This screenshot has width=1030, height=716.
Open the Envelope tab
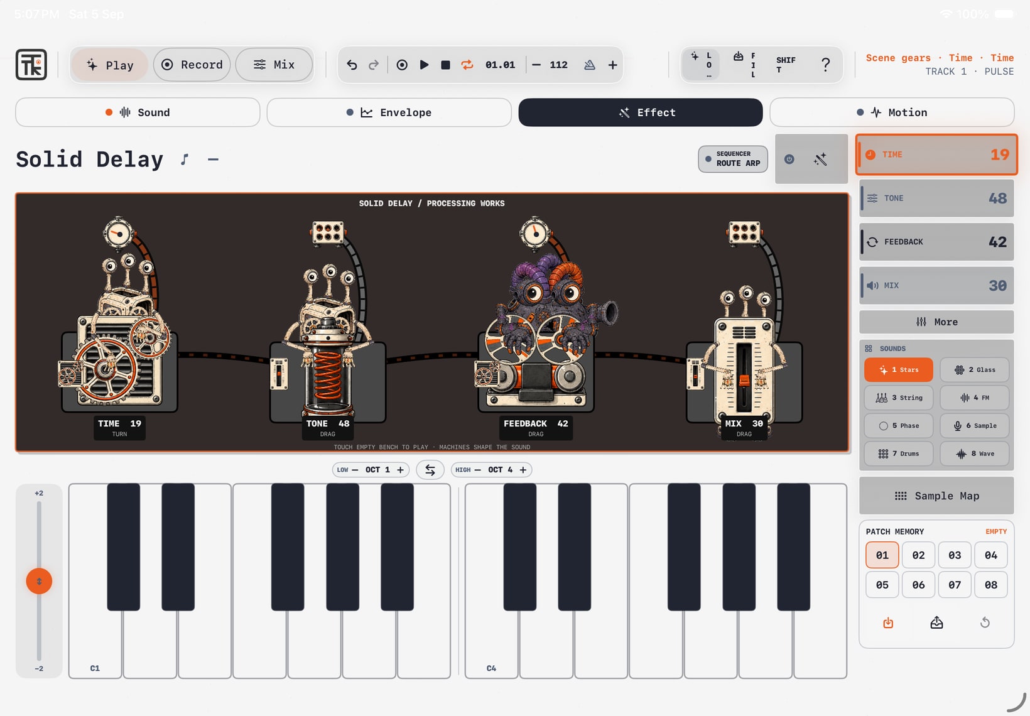(389, 112)
